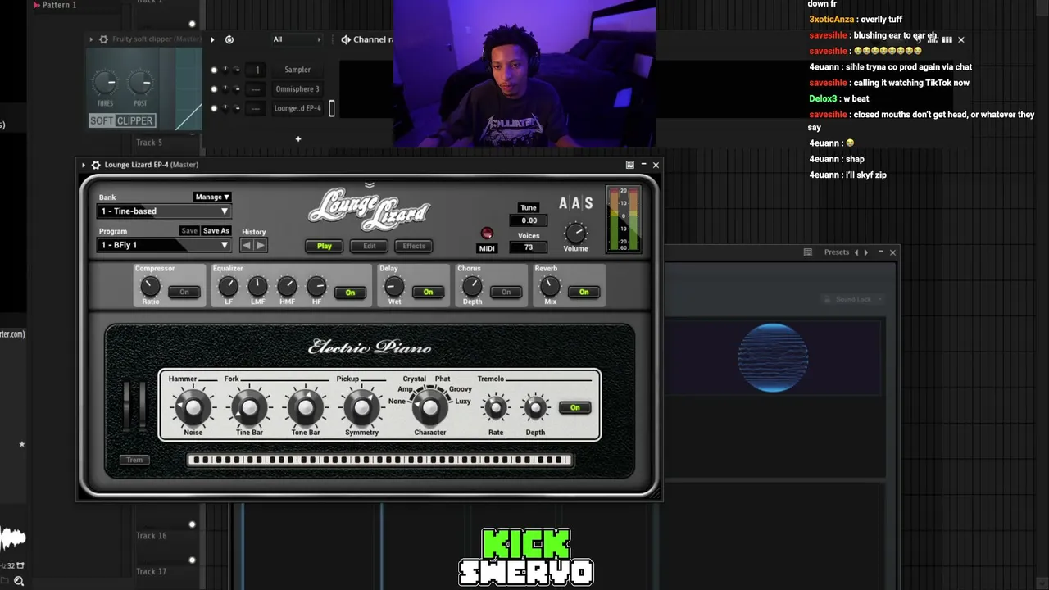Click the Equalizer HMF knob
Screen dimensions: 1049x590
click(x=287, y=286)
